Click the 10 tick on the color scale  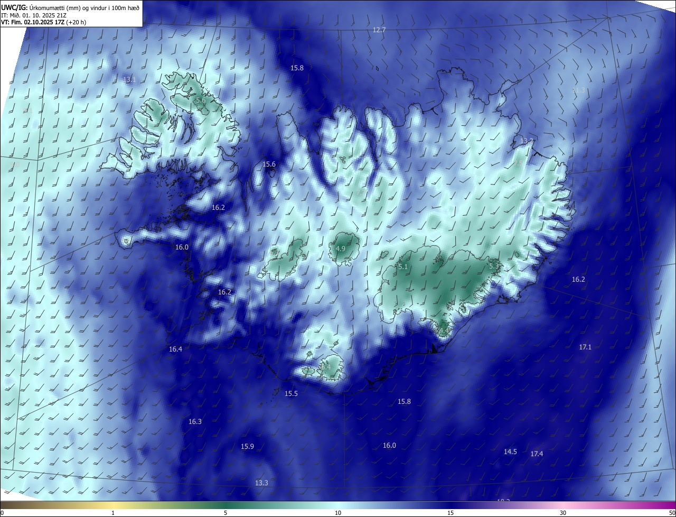tap(338, 513)
